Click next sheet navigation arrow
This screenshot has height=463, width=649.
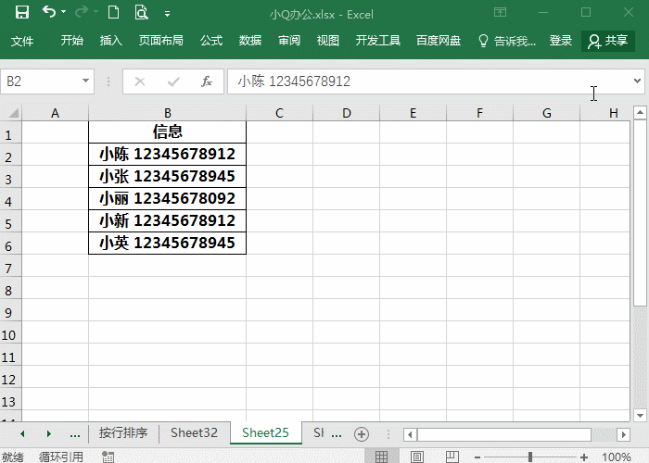pyautogui.click(x=49, y=433)
